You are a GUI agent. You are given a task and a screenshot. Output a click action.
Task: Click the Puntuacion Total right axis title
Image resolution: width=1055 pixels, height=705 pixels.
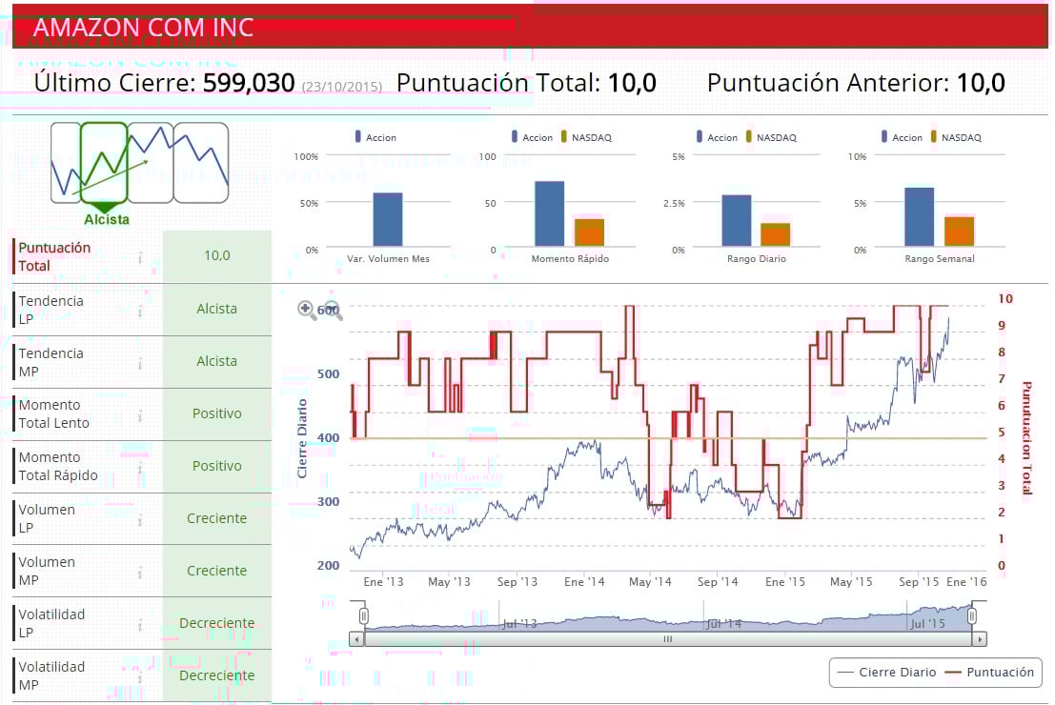pyautogui.click(x=1026, y=438)
